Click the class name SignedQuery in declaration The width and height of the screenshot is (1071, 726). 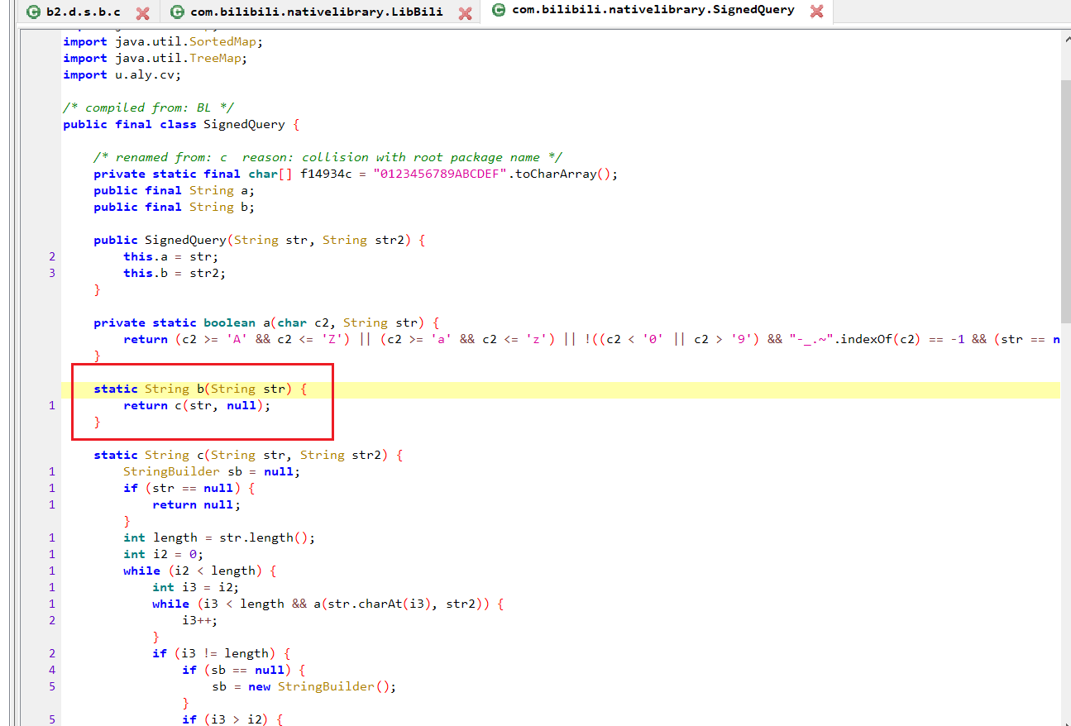(x=244, y=124)
